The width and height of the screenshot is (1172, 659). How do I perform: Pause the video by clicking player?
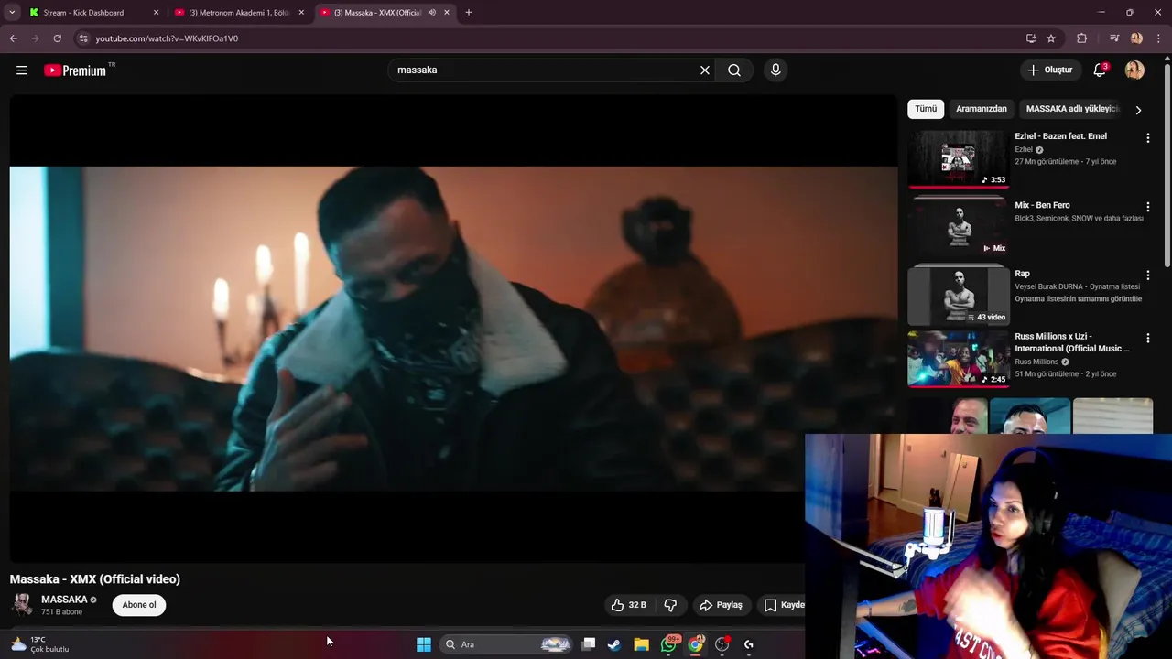coord(453,329)
